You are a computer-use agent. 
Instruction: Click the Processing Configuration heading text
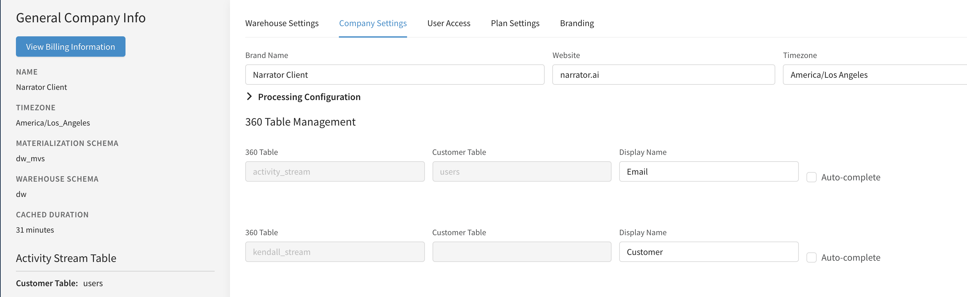coord(309,97)
